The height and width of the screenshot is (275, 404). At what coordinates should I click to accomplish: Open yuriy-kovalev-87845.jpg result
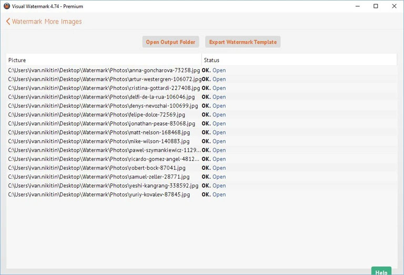219,195
